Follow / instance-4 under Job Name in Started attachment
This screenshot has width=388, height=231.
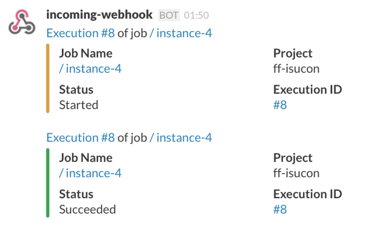pos(90,68)
